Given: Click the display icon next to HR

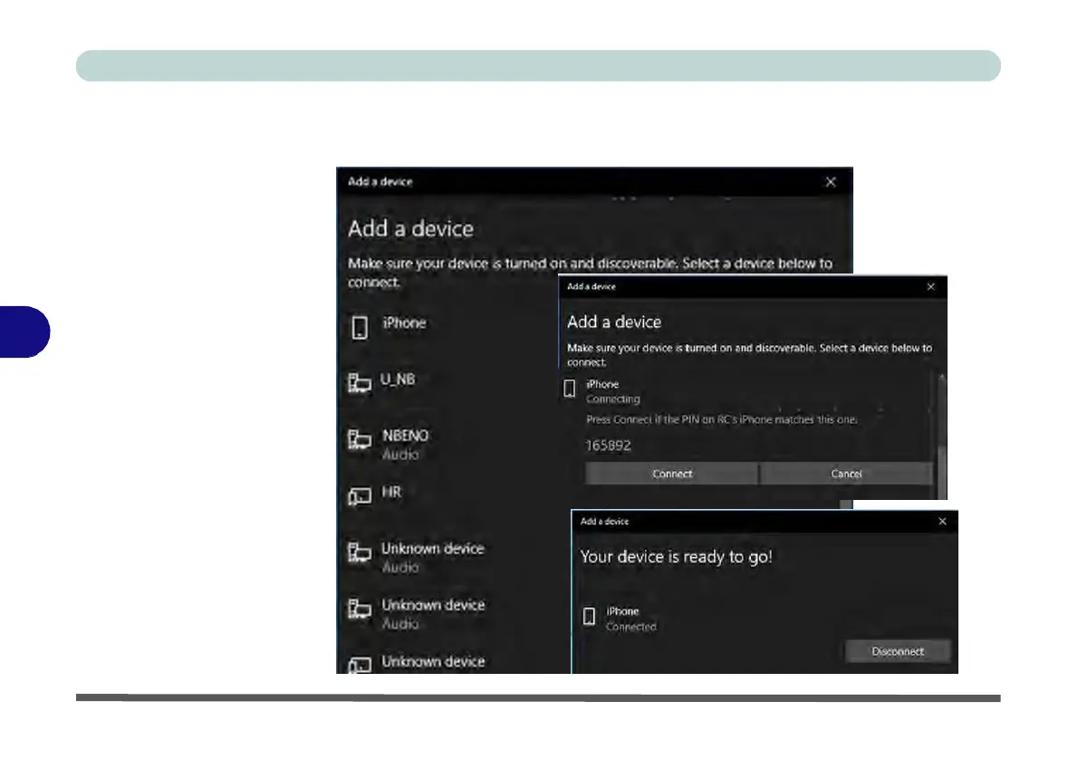Looking at the screenshot, I should tap(360, 495).
